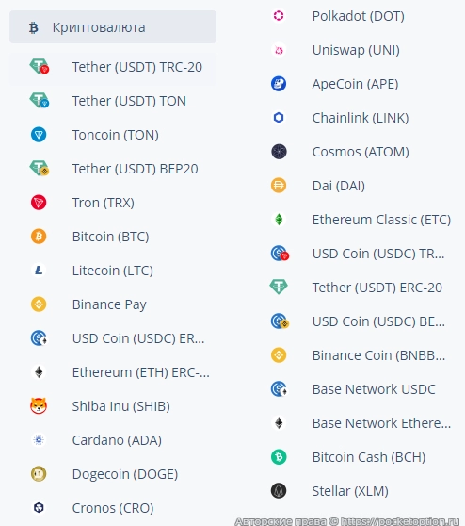Viewport: 465px width, 526px height.
Task: Click the orange Bitcoin icon
Action: click(x=39, y=237)
